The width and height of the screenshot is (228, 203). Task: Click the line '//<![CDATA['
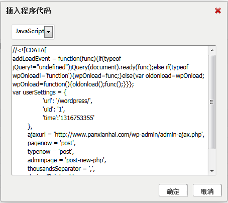(30, 50)
